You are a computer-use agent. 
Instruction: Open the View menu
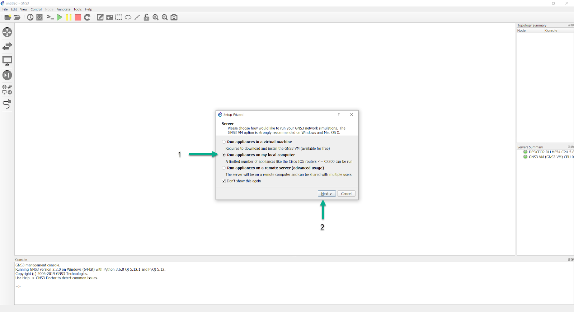[24, 9]
